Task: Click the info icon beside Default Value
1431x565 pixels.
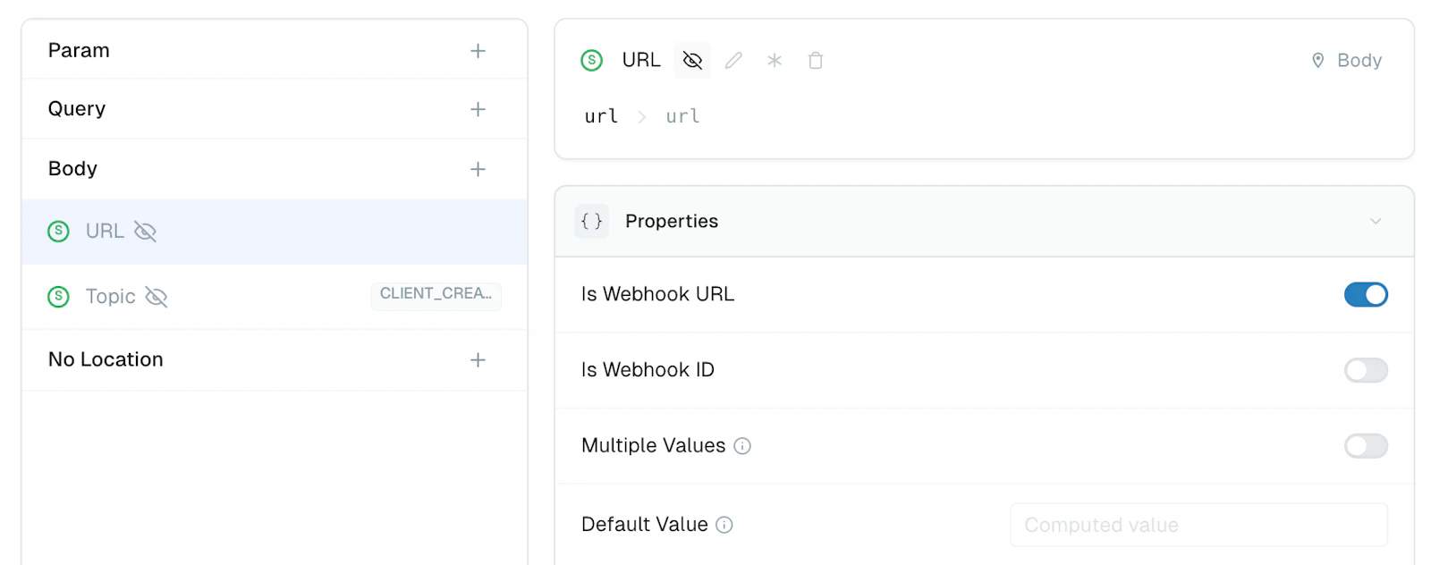Action: pyautogui.click(x=724, y=525)
